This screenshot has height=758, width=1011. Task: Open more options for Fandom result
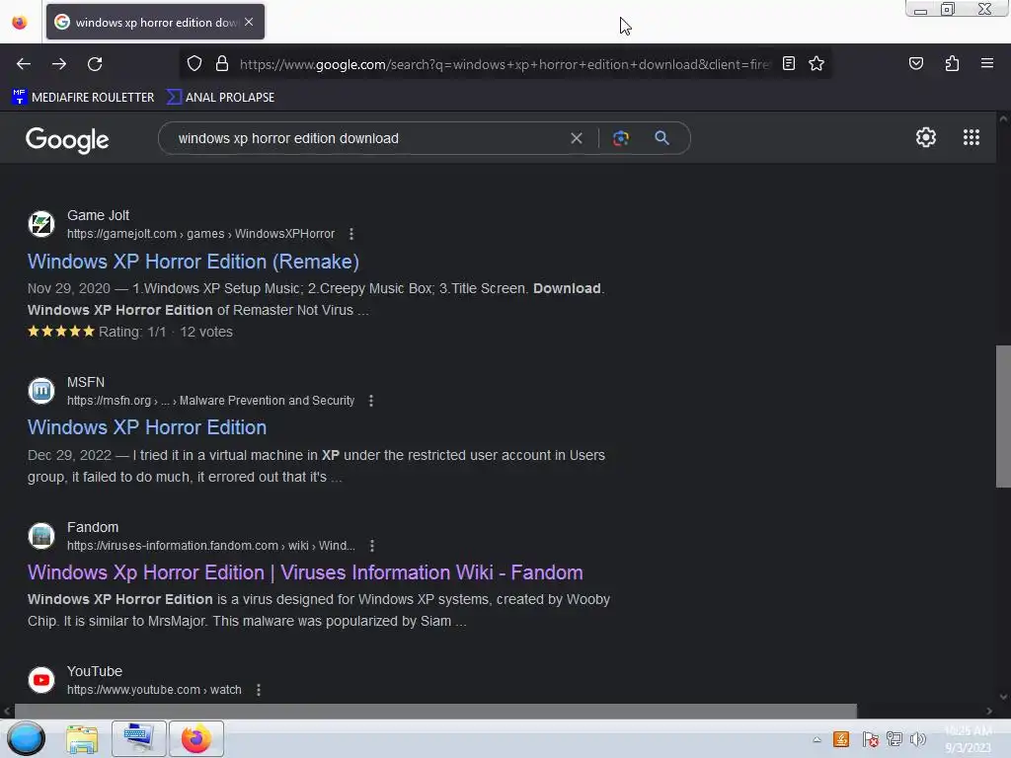pos(372,546)
